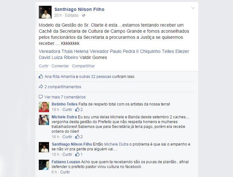Click the thumbs-up icon beside Ana Rita Amarilia
Image resolution: width=233 pixels, height=177 pixels.
[x=41, y=76]
